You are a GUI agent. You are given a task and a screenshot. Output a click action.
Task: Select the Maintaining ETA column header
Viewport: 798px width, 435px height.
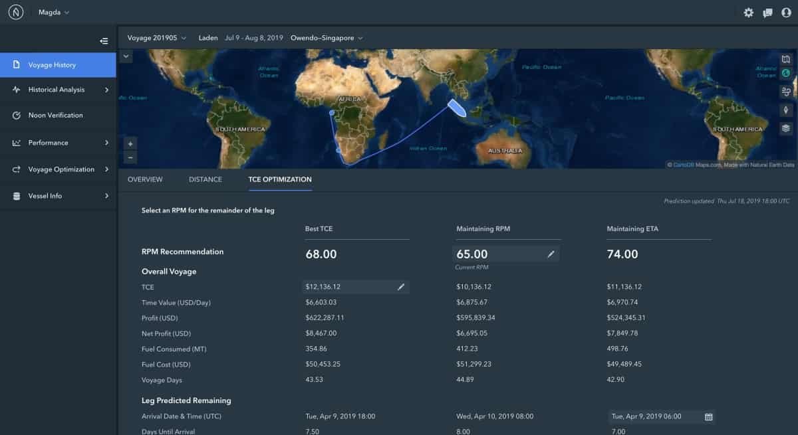click(x=633, y=229)
